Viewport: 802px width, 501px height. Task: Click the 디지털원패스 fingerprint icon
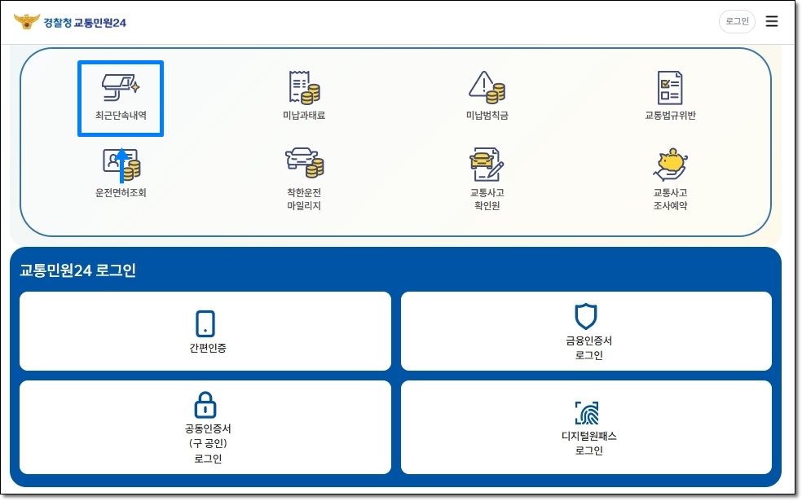tap(587, 413)
